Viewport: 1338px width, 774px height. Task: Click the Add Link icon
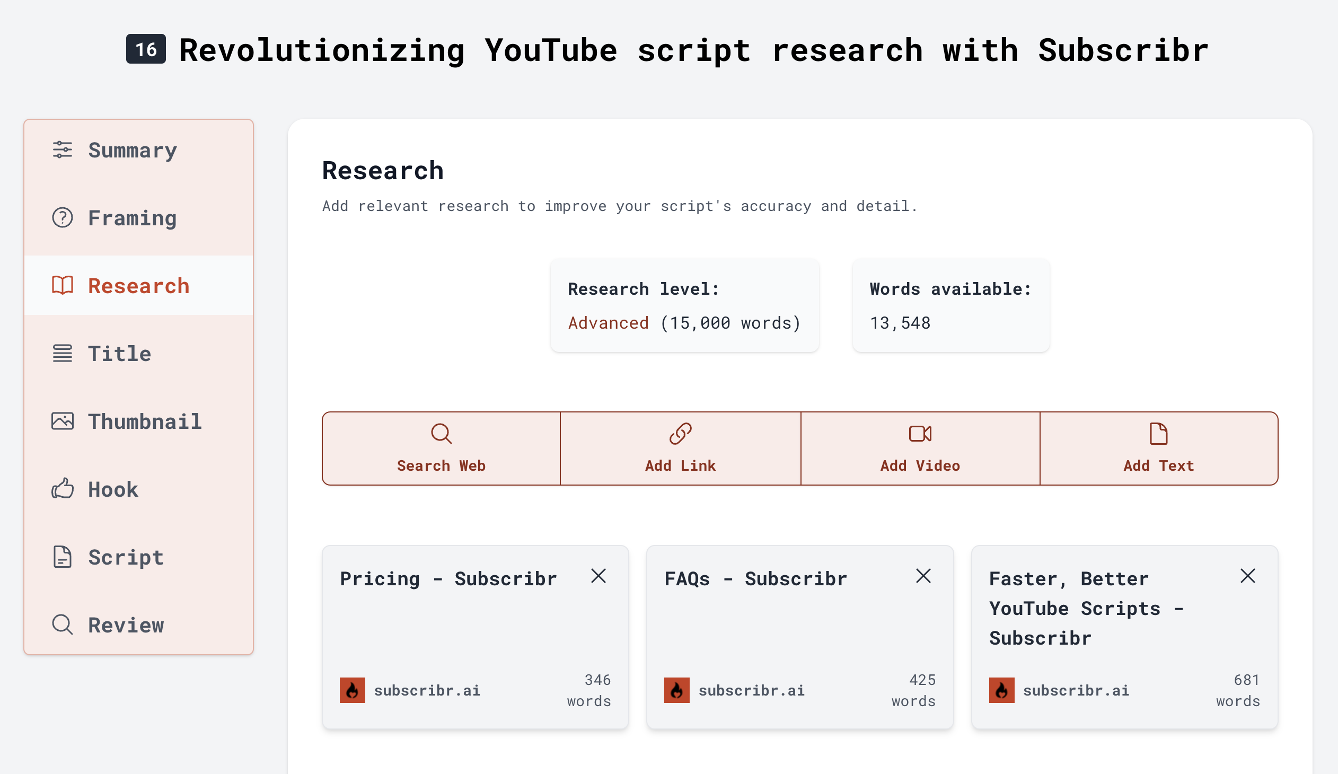[x=681, y=433]
